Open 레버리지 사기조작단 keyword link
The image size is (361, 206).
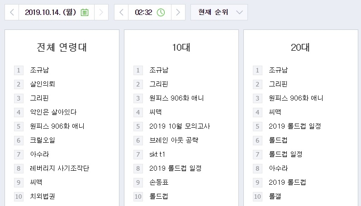[x=60, y=168]
